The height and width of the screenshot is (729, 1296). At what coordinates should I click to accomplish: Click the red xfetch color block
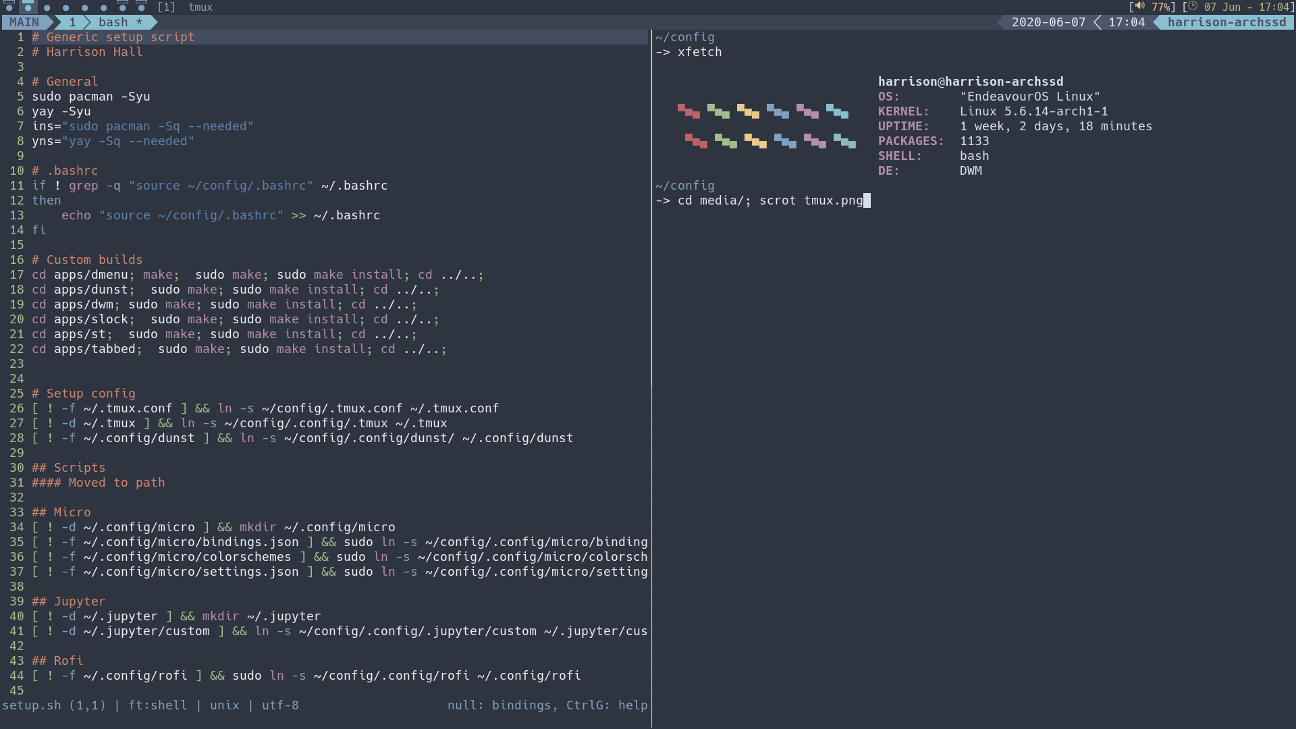coord(688,111)
